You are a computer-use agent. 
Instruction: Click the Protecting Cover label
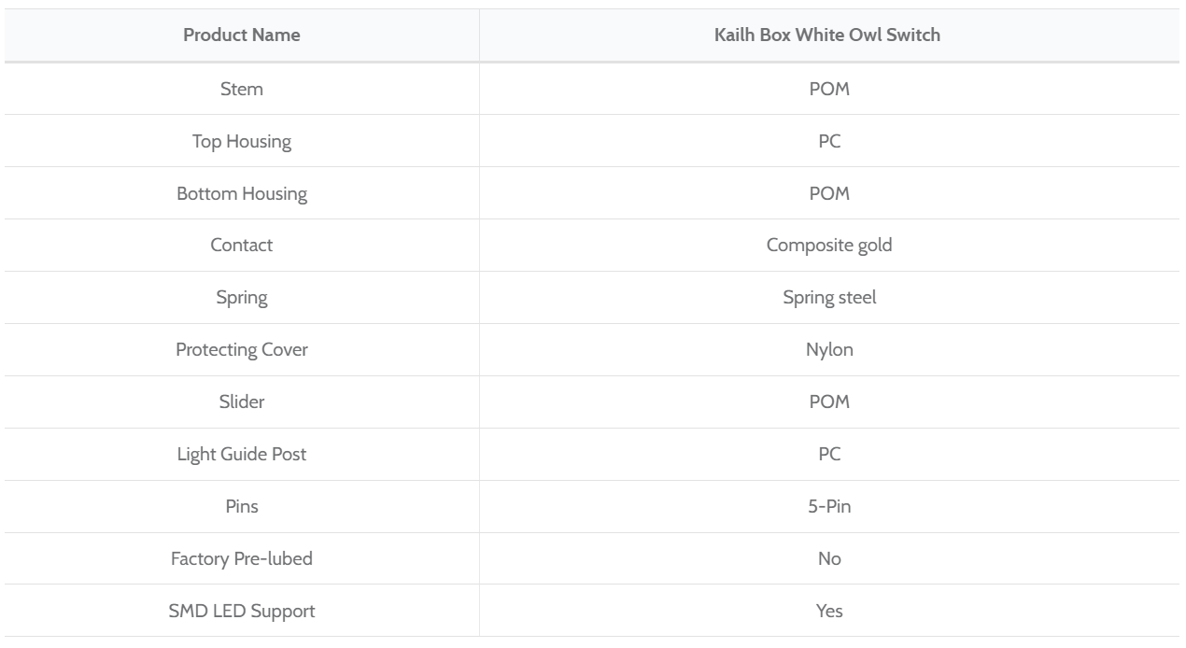(241, 350)
